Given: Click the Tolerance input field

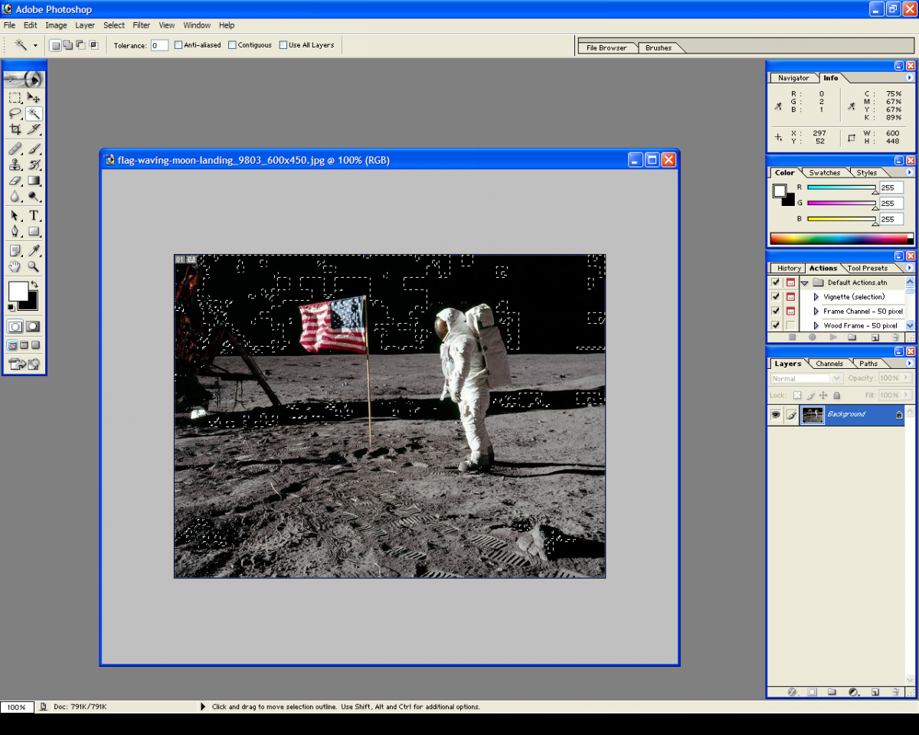Looking at the screenshot, I should [159, 45].
